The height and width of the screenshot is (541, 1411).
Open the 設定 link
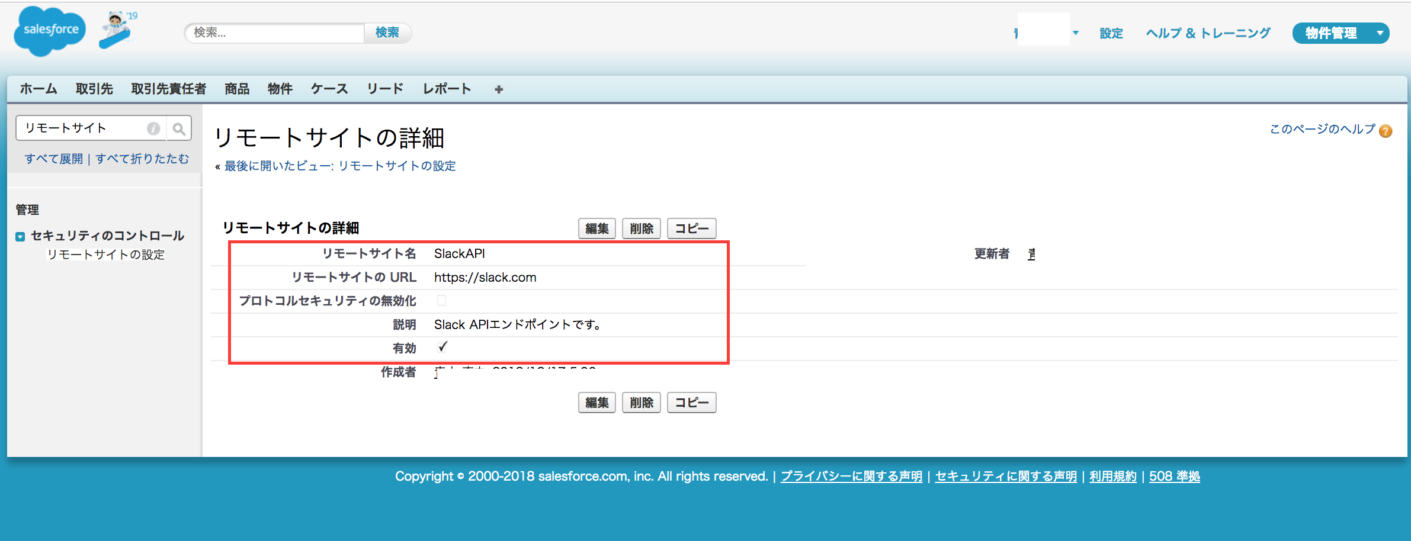1111,33
